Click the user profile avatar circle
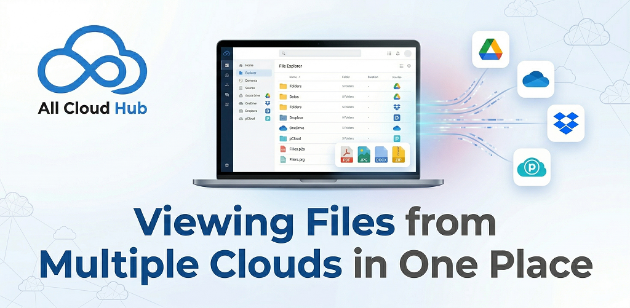Image resolution: width=630 pixels, height=308 pixels. pos(407,53)
